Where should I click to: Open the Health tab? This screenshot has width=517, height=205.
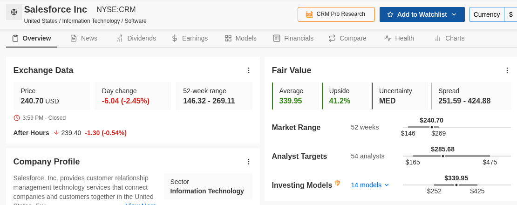pyautogui.click(x=399, y=38)
